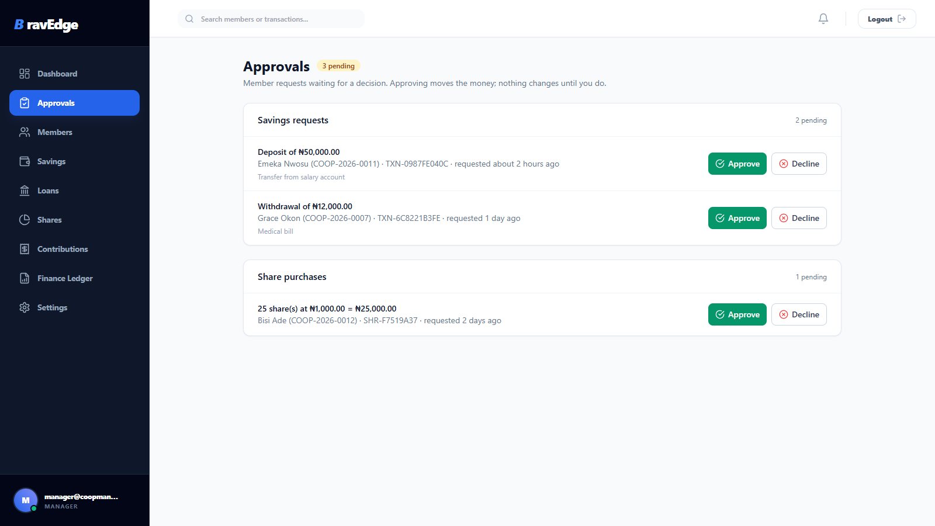Click "Withdrawal of ₦12,000.00" title
This screenshot has height=526, width=935.
tap(305, 206)
